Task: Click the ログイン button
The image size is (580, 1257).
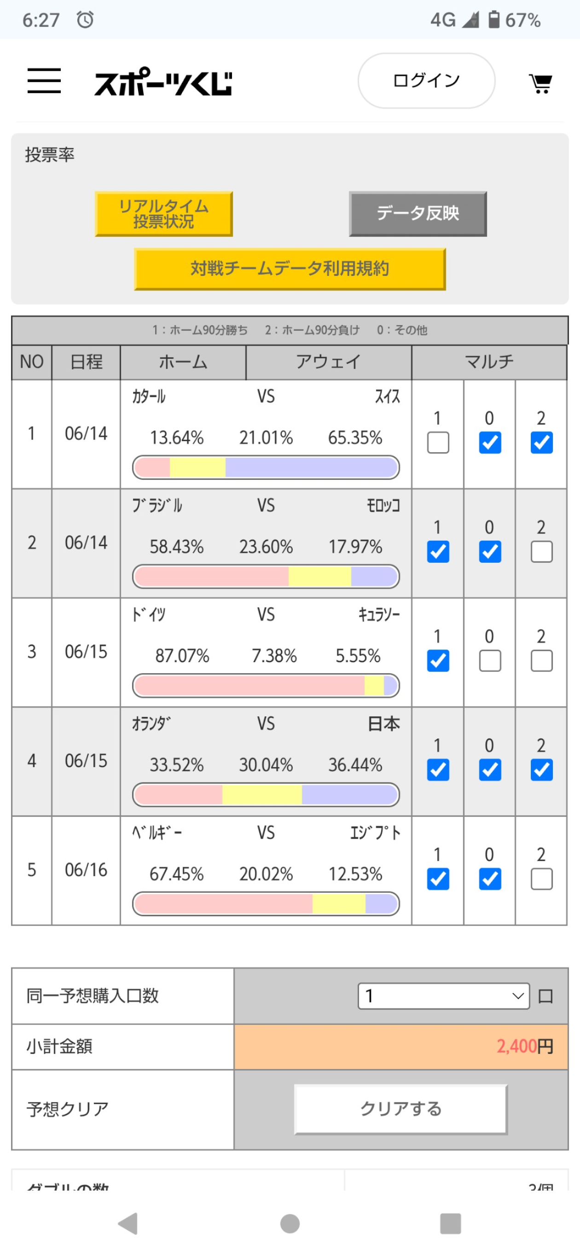Action: click(426, 81)
